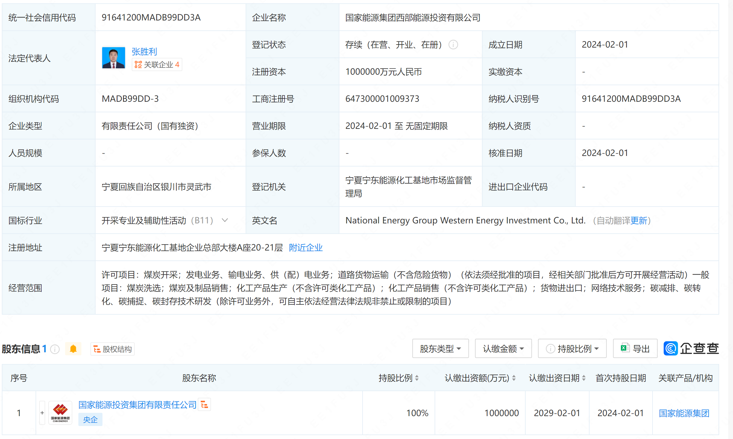
Task: Click the 股东名称 column header
Action: click(199, 378)
